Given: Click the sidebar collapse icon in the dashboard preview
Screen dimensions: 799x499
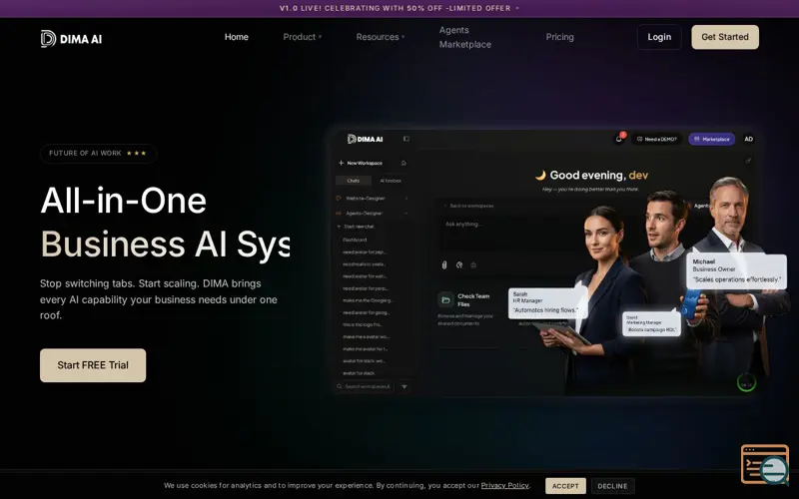Looking at the screenshot, I should [406, 139].
